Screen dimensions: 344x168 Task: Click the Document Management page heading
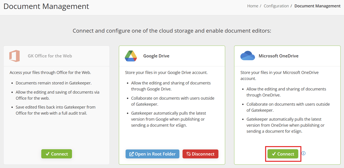click(46, 6)
